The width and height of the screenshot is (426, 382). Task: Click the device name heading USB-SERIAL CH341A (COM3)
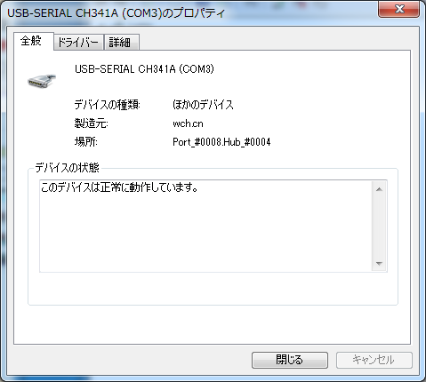click(144, 69)
